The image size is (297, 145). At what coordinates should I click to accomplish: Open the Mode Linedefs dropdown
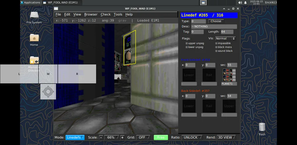[x=75, y=137]
